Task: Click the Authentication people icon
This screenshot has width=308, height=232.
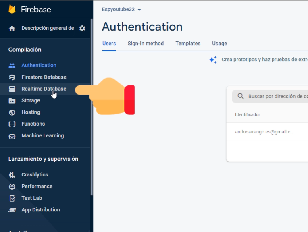Action: 12,66
